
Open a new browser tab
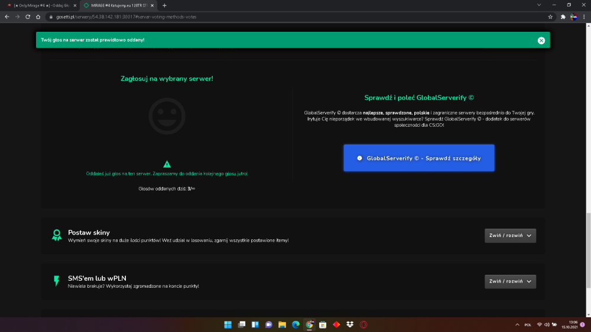tap(164, 5)
